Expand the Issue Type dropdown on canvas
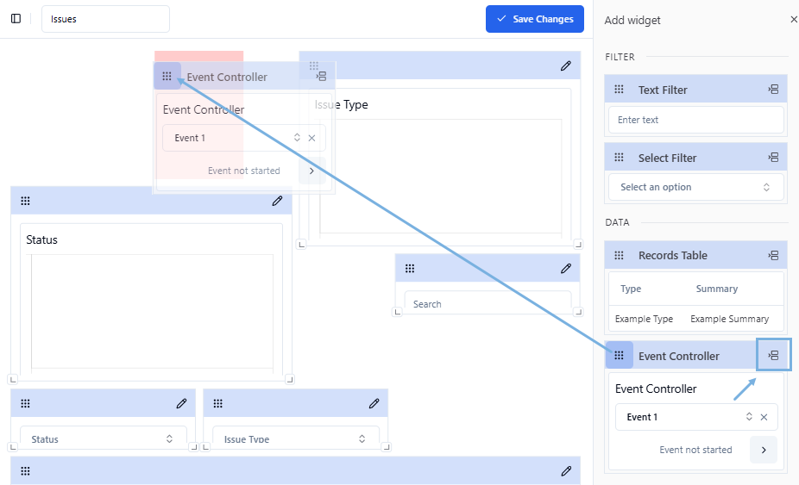Image resolution: width=799 pixels, height=485 pixels. (295, 438)
